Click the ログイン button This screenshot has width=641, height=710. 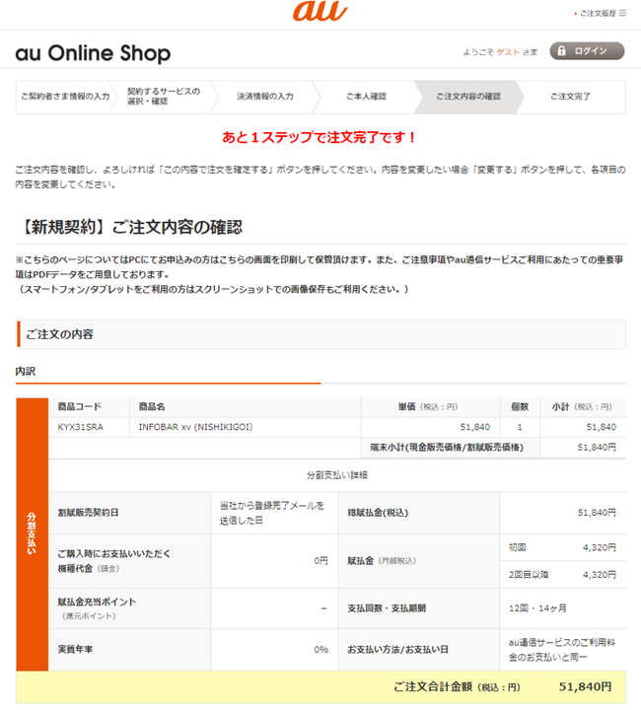(x=587, y=50)
